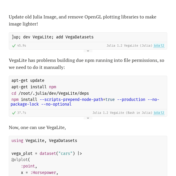Click the green checkmark beside 37.7s
The width and height of the screenshot is (176, 176).
14,113
